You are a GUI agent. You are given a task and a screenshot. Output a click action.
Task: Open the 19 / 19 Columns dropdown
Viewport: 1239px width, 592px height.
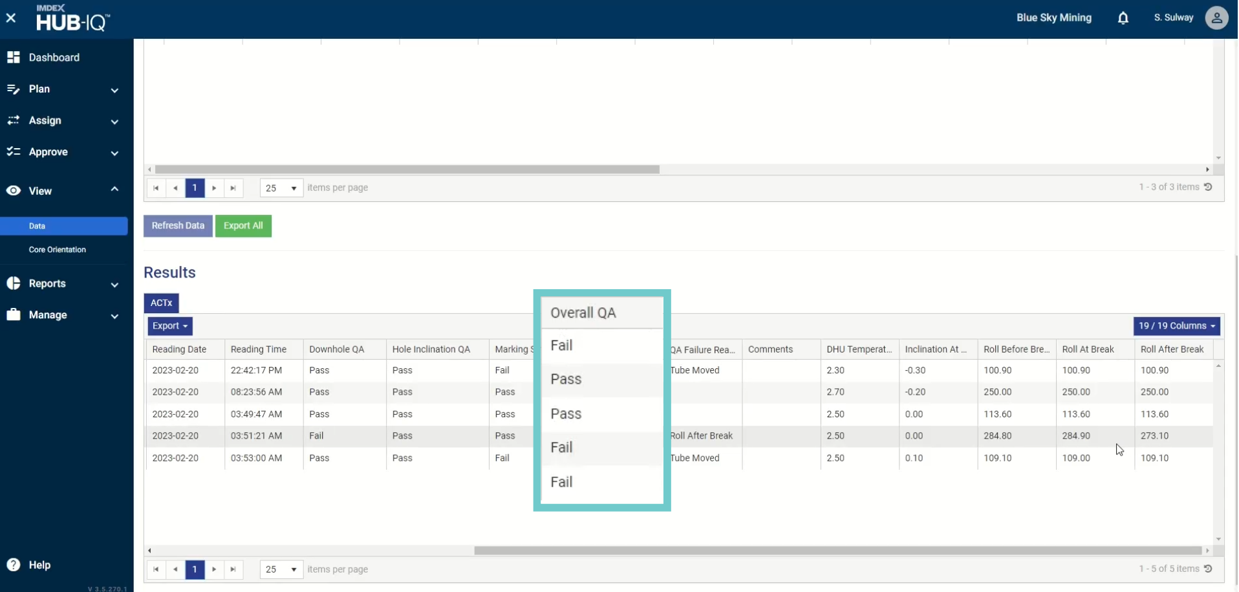pyautogui.click(x=1176, y=326)
